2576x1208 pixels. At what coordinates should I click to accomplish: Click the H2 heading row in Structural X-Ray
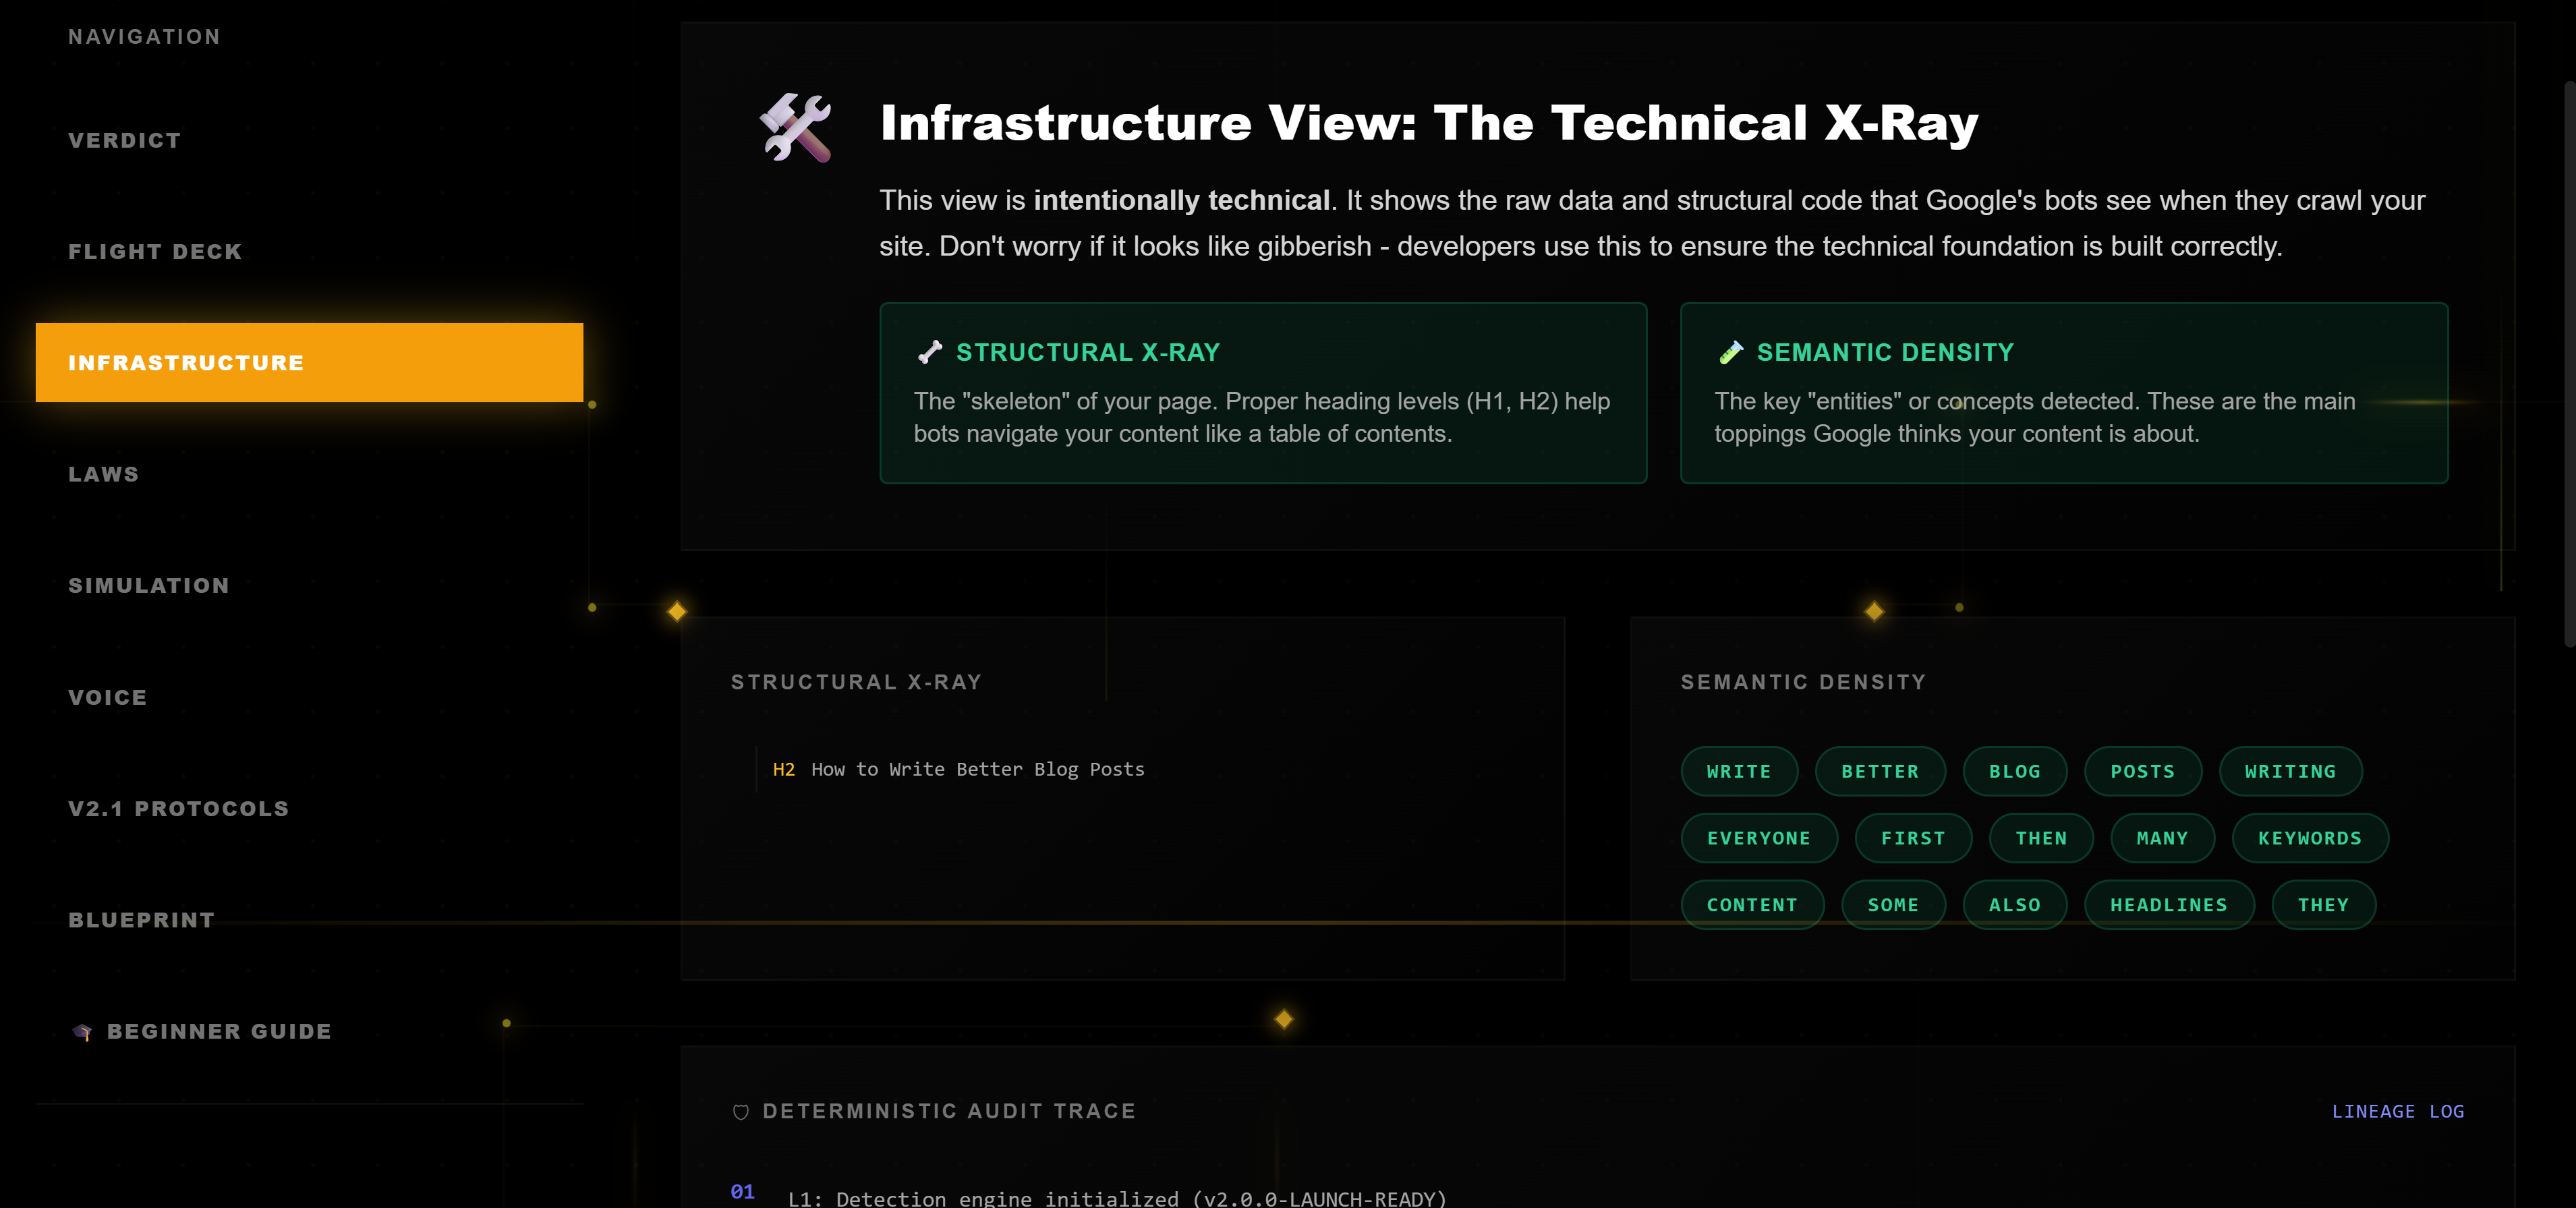click(958, 769)
